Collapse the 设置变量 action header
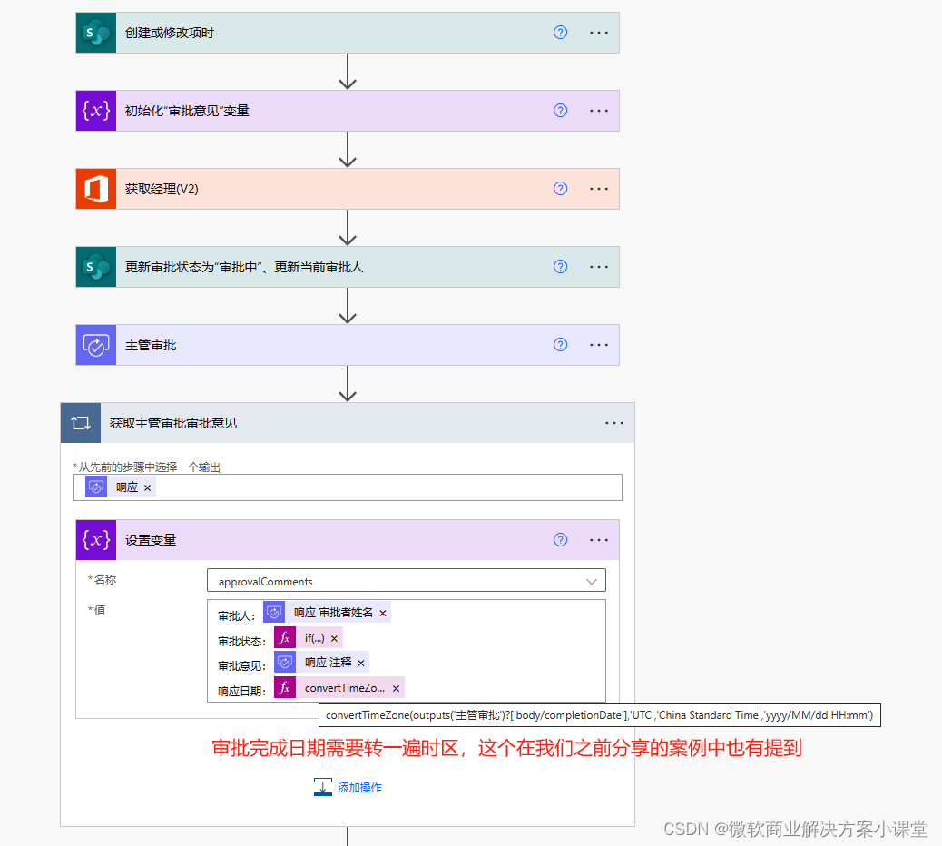The width and height of the screenshot is (942, 846). click(348, 539)
